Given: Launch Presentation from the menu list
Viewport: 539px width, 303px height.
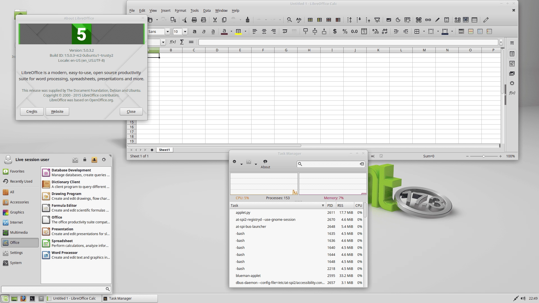Looking at the screenshot, I should pyautogui.click(x=76, y=231).
